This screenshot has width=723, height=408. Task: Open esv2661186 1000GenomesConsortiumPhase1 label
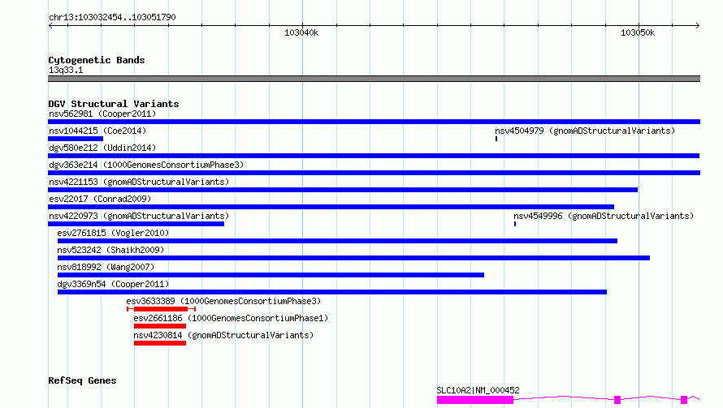click(x=231, y=318)
